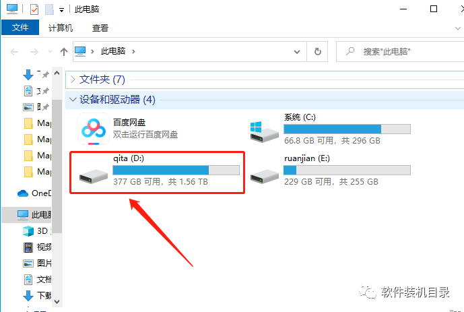
Task: Collapse the 设备和驱动器 (4) group
Action: click(x=73, y=100)
